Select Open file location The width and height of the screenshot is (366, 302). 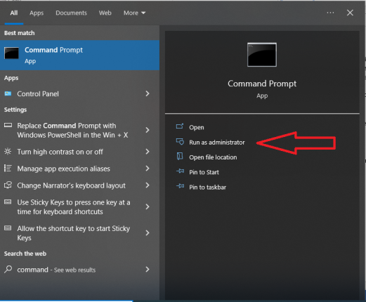(213, 157)
